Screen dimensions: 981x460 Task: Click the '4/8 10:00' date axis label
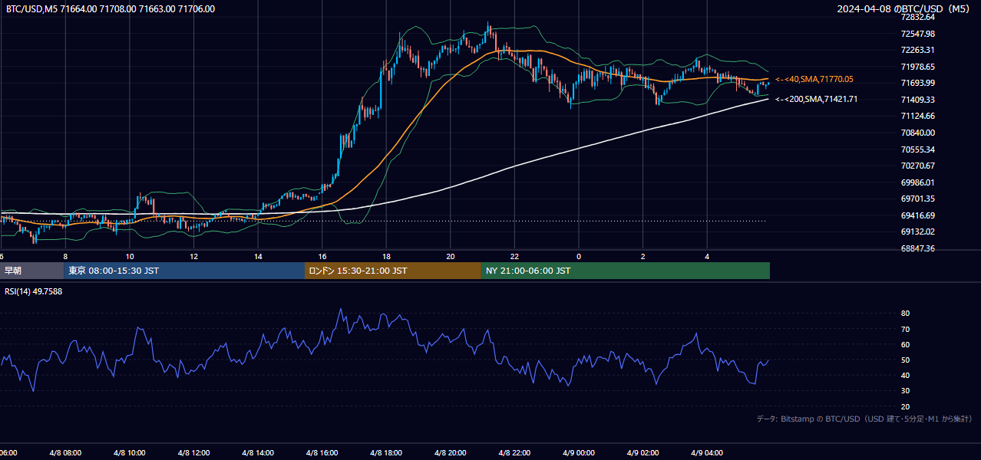pos(130,453)
